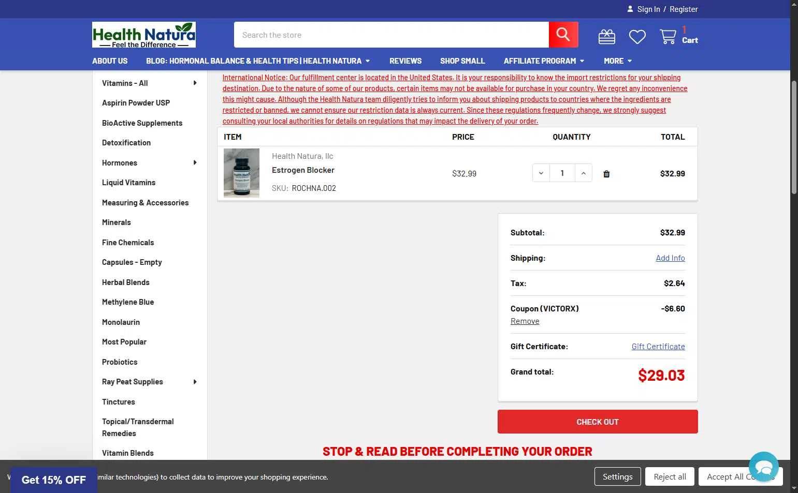Select BioActive Supplements category
Image resolution: width=798 pixels, height=493 pixels.
(142, 123)
